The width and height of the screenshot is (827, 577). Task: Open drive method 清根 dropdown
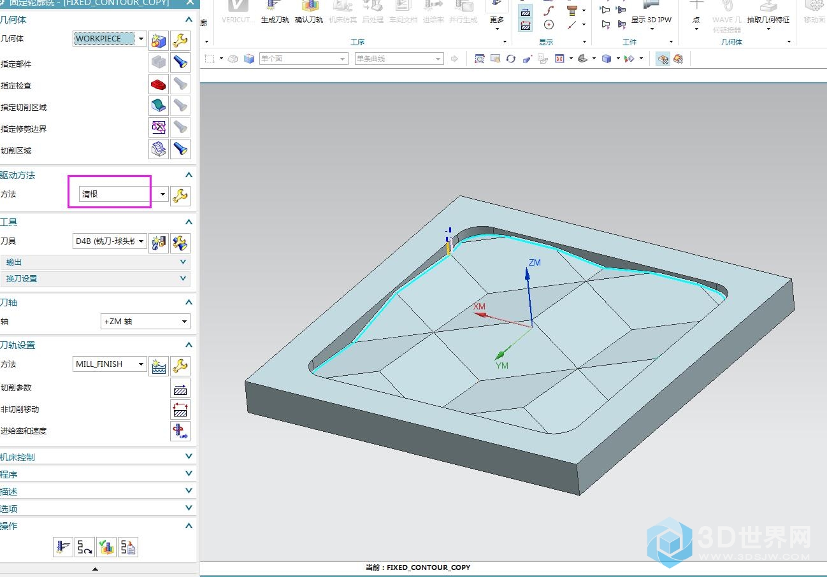[163, 194]
